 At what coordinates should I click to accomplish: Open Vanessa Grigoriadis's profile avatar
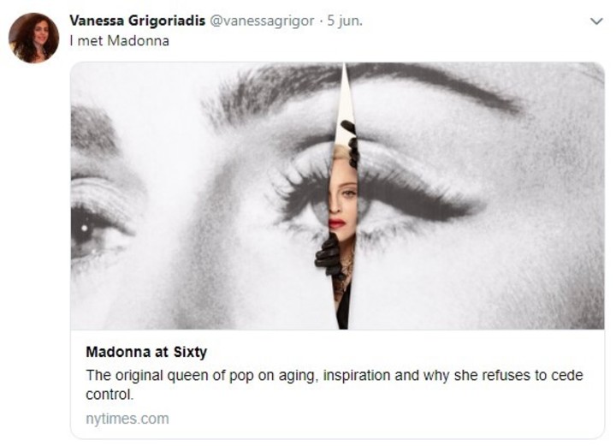(x=33, y=38)
